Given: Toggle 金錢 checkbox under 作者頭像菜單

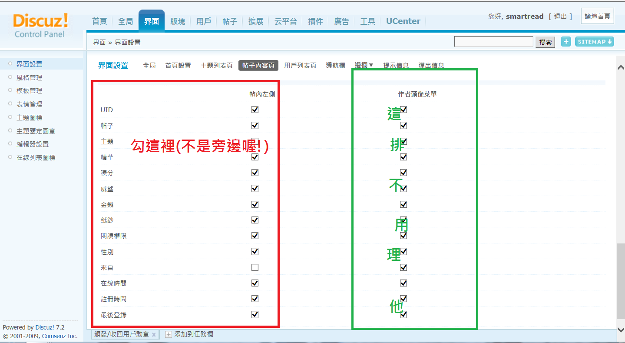Looking at the screenshot, I should [x=403, y=204].
